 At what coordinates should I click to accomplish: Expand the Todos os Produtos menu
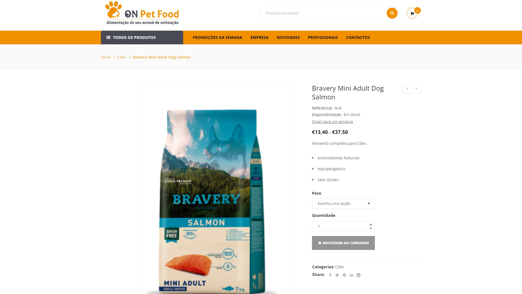click(x=142, y=38)
